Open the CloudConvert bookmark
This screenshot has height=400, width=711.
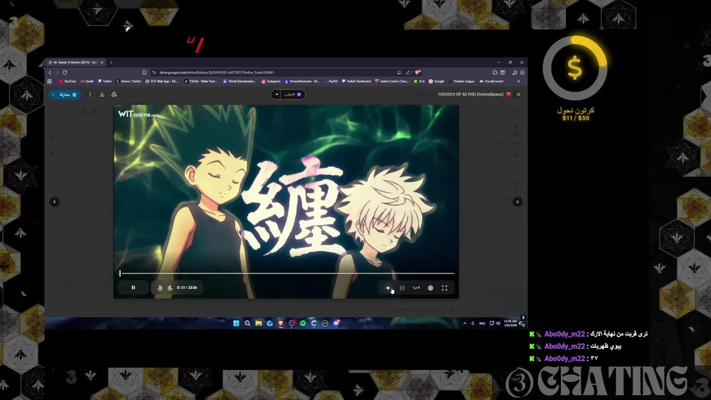pyautogui.click(x=492, y=81)
